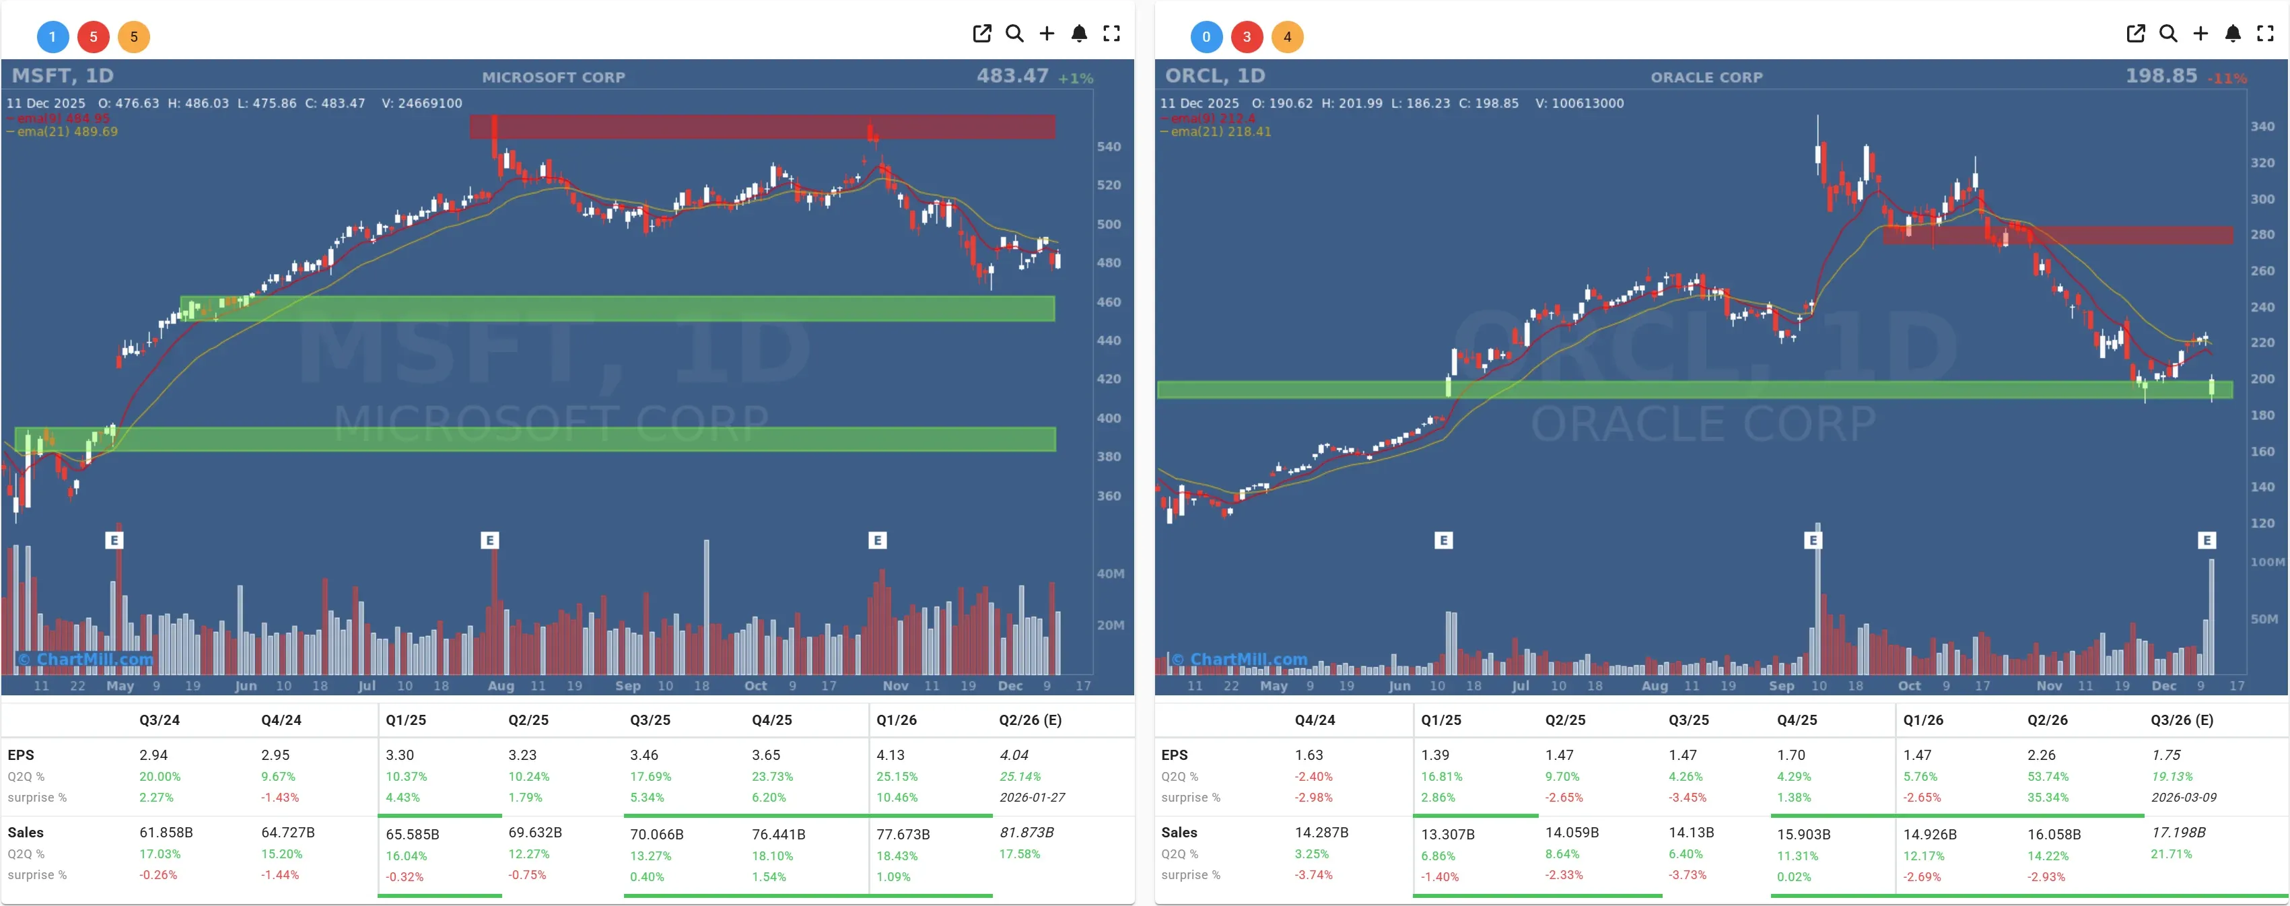Expand MSFT chart to fullscreen
Viewport: 2290px width, 906px height.
(1111, 34)
